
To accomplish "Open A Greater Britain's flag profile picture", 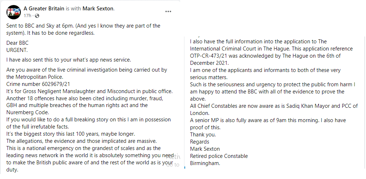I will (14, 12).
